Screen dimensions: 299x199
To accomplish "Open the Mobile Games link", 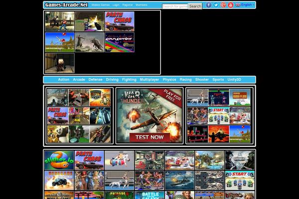I will 101,5.
